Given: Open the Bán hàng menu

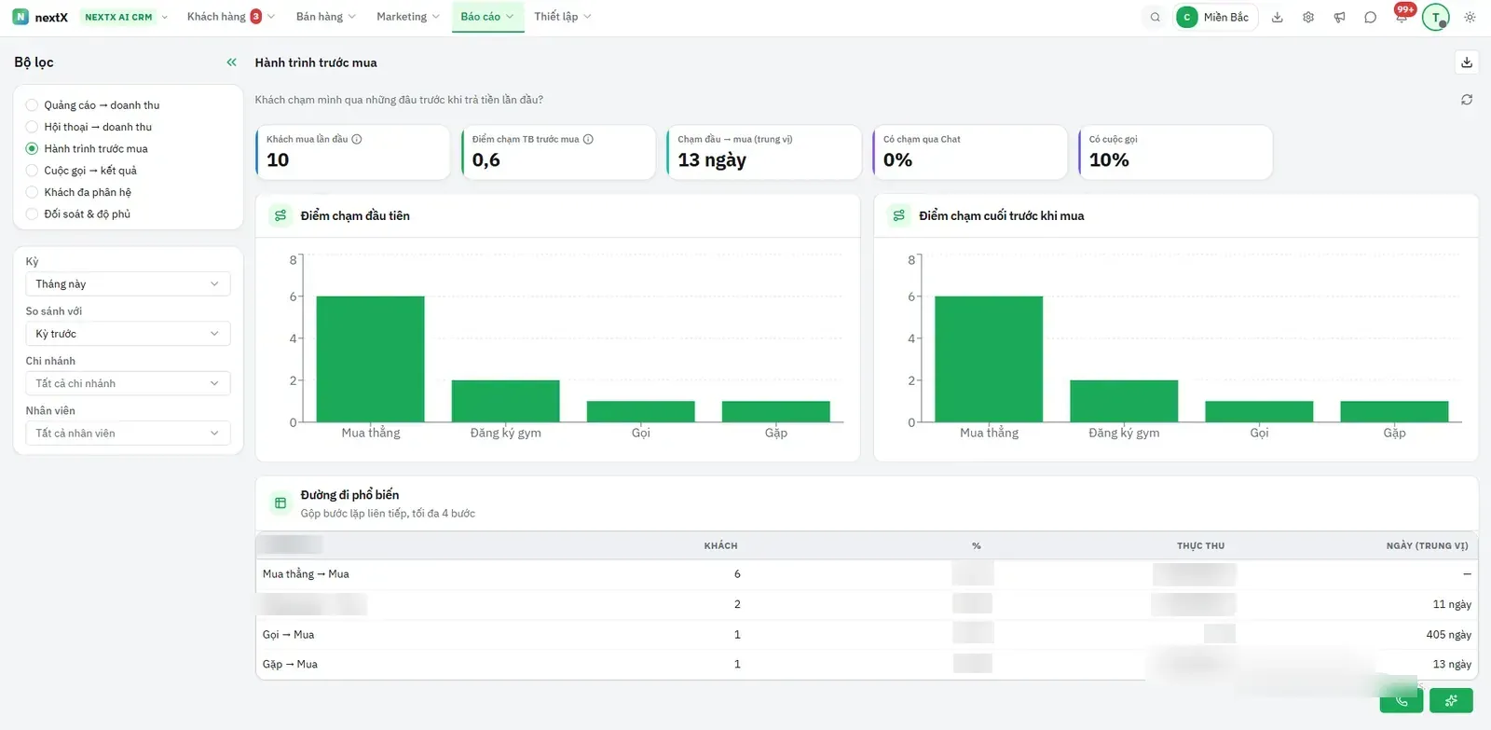Looking at the screenshot, I should click(325, 17).
